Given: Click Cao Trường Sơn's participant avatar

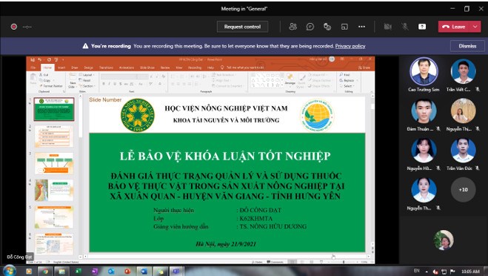Looking at the screenshot, I should 424,71.
